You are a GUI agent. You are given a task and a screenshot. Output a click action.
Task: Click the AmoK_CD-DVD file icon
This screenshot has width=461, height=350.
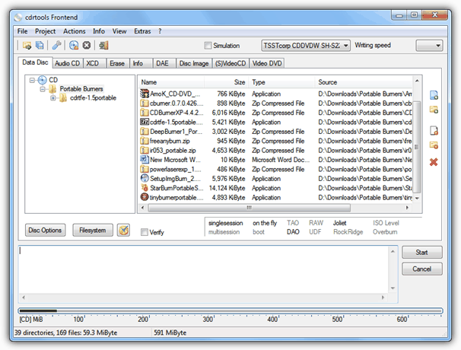pos(145,94)
